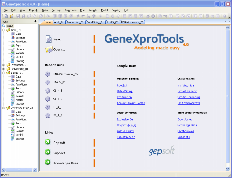Click the gear icon beside 11MIV_01 recent run
Screen dimensions: 232x178
click(x=48, y=82)
